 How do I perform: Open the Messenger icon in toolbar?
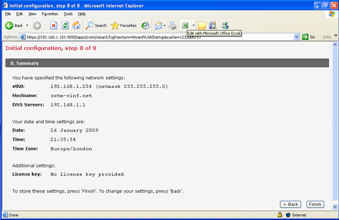(x=225, y=25)
